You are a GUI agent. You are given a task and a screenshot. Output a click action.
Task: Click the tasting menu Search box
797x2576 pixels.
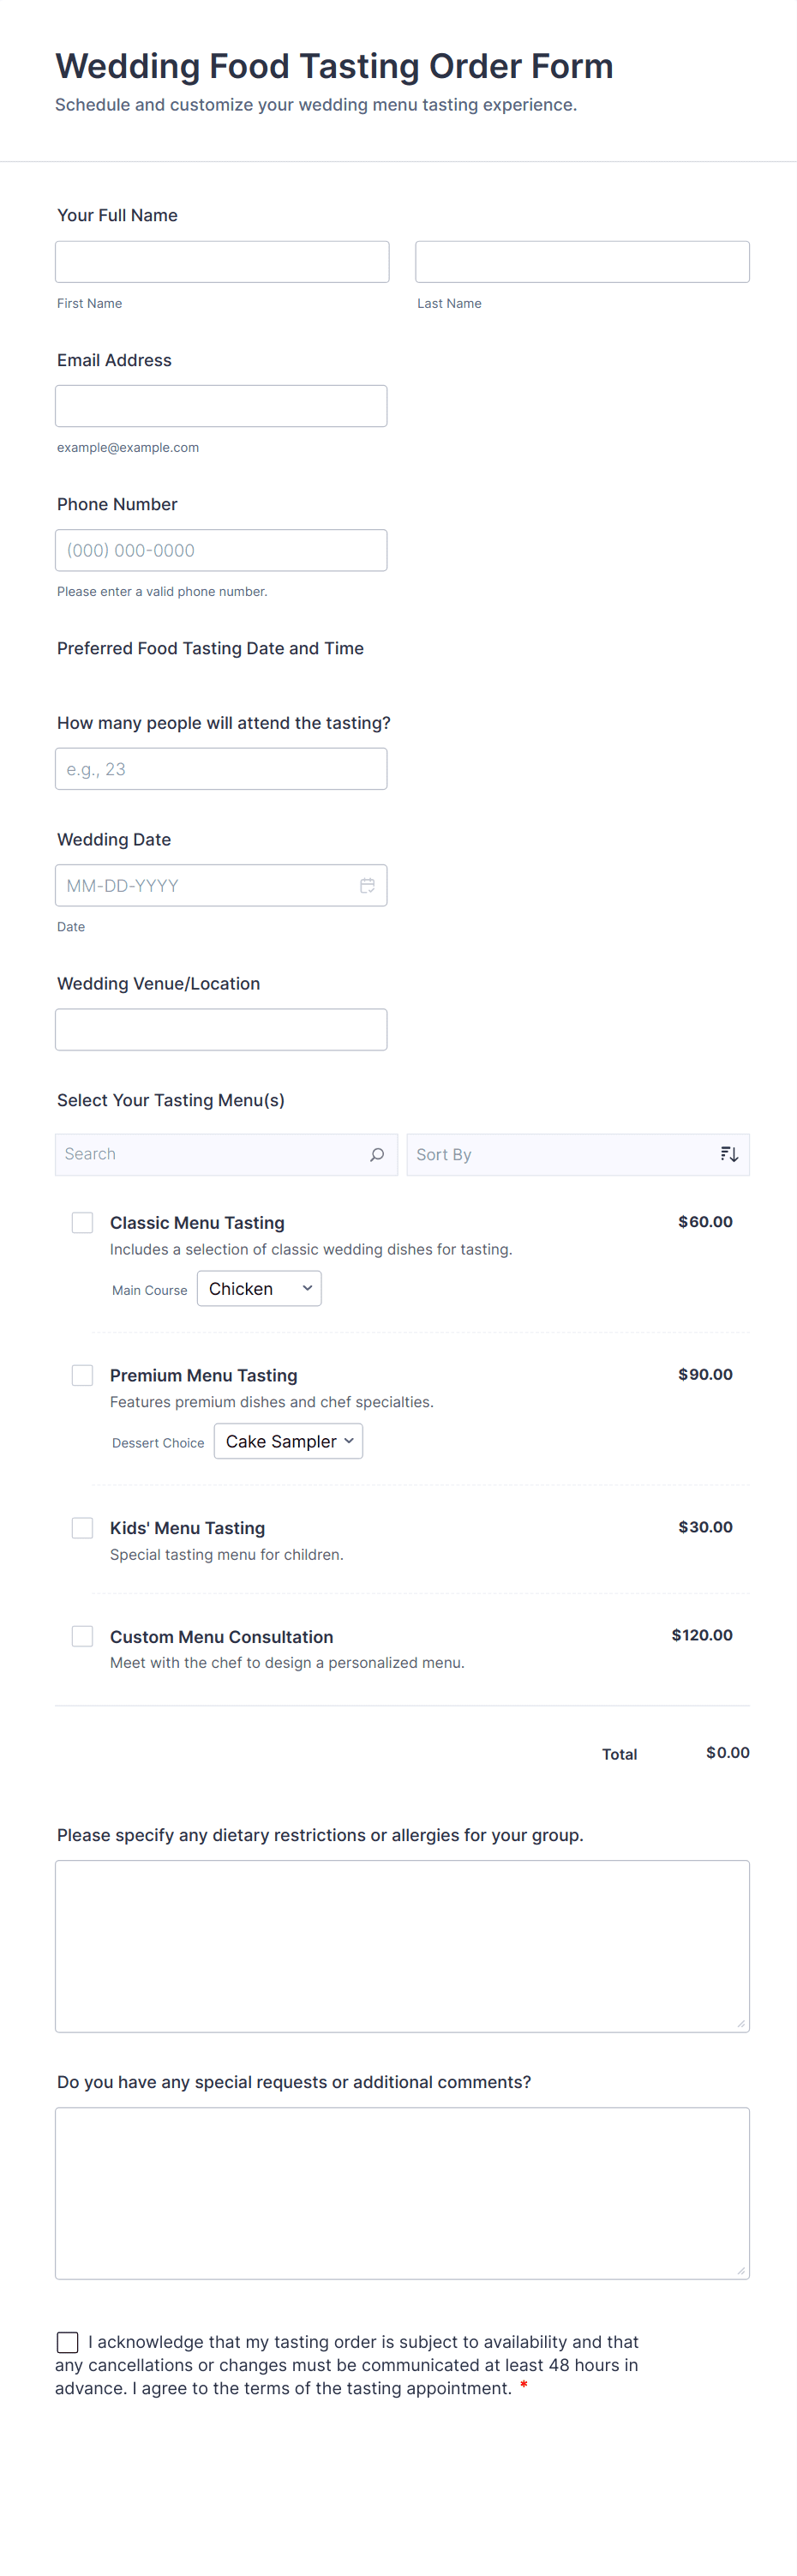coord(210,1154)
